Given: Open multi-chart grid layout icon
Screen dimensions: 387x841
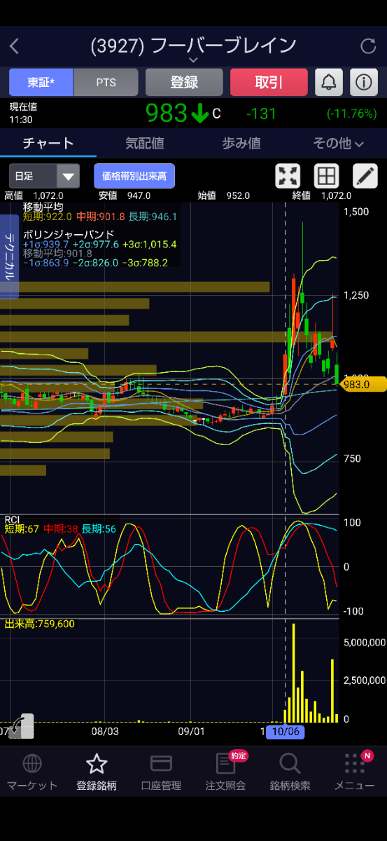Looking at the screenshot, I should pos(327,176).
